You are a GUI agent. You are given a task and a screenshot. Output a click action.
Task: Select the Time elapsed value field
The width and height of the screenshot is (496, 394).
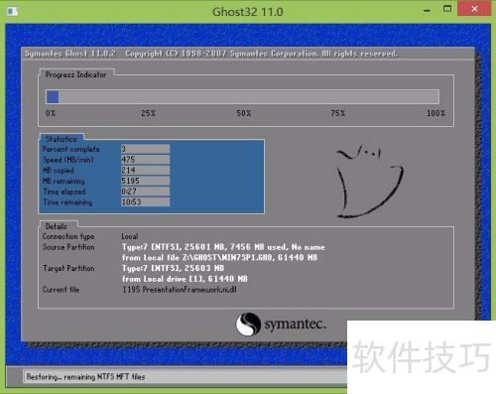click(145, 192)
